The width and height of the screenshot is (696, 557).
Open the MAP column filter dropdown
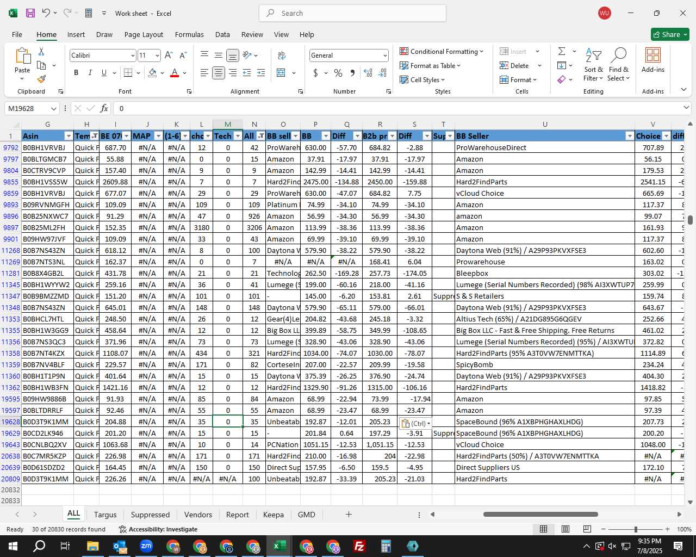click(x=158, y=136)
